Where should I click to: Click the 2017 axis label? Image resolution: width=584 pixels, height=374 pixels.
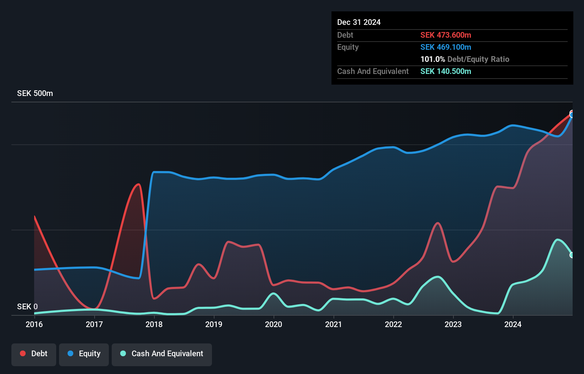tap(94, 324)
